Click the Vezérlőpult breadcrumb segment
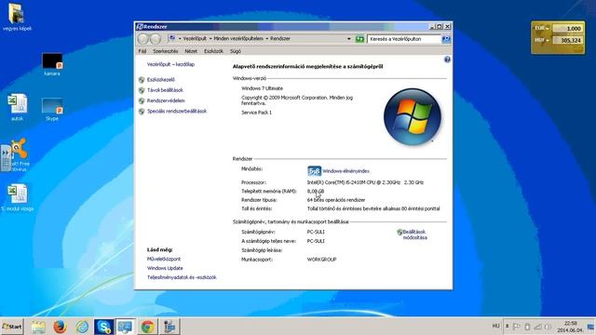The width and height of the screenshot is (596, 335). point(195,39)
